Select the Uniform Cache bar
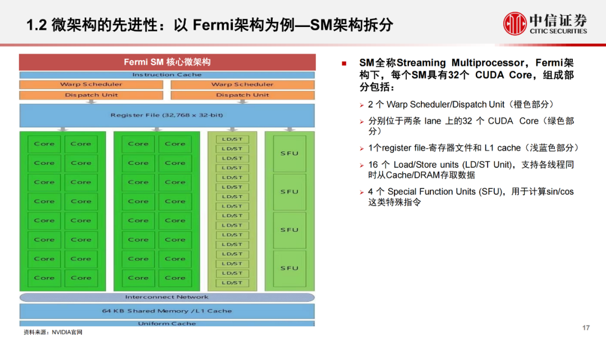The image size is (606, 341). pyautogui.click(x=167, y=324)
